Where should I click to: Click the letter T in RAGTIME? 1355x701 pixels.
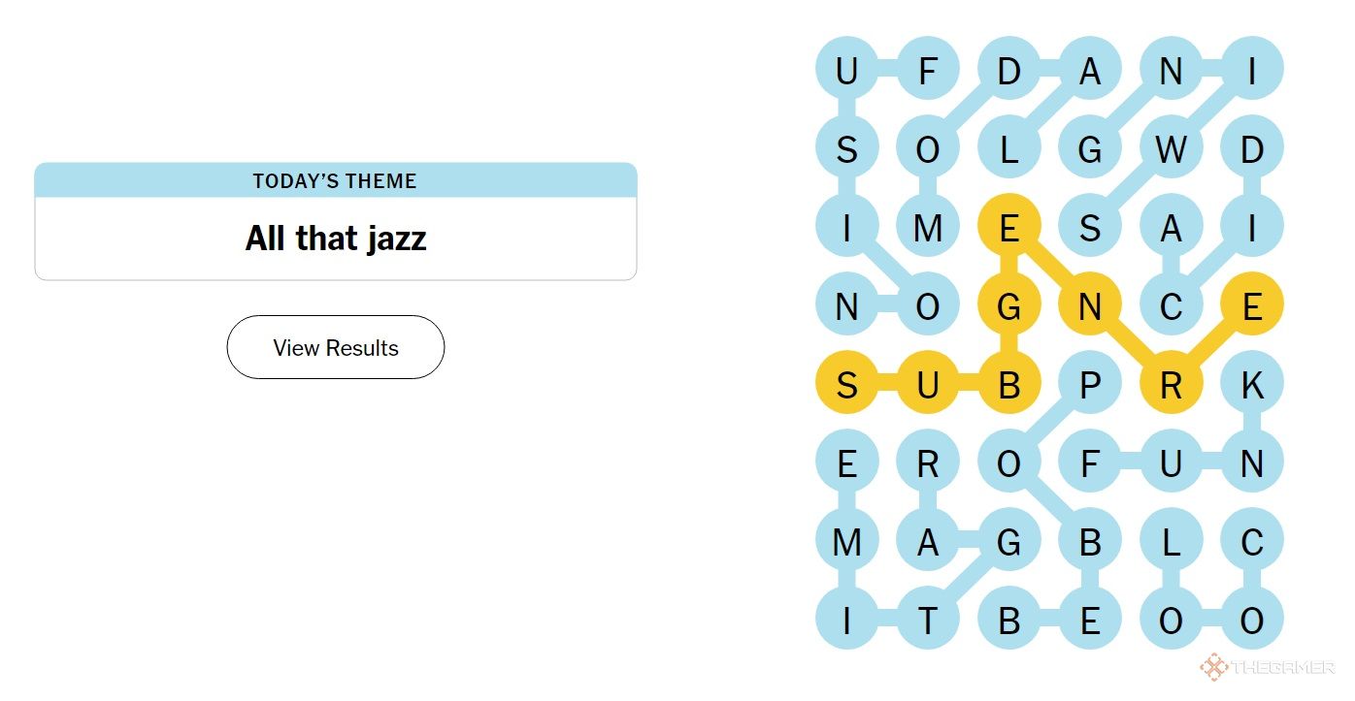click(x=928, y=620)
